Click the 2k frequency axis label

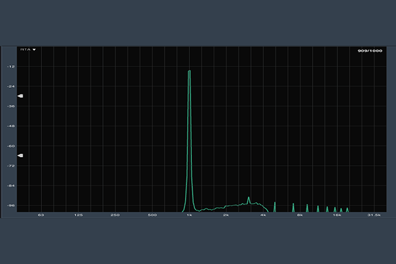tap(226, 215)
